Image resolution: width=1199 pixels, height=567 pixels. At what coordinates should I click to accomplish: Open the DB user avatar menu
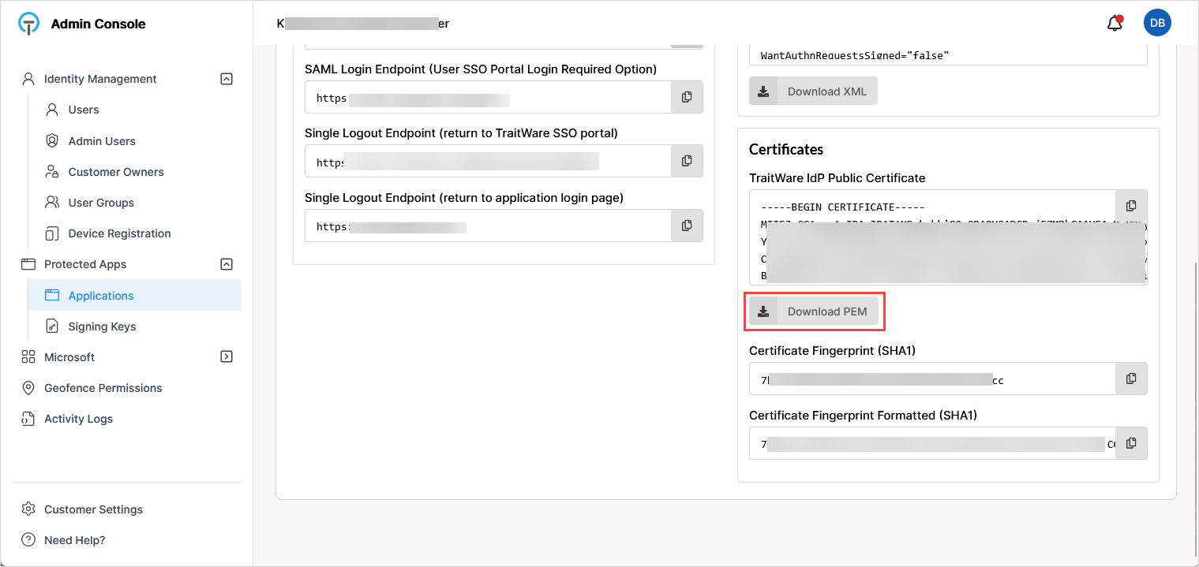pyautogui.click(x=1157, y=24)
